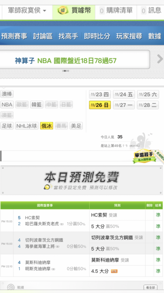Screen dimensions: 164x293
Task: Tap the 買噱幣 coin button
Action: [x=74, y=11]
